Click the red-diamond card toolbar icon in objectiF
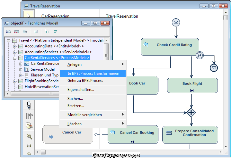 point(17,32)
